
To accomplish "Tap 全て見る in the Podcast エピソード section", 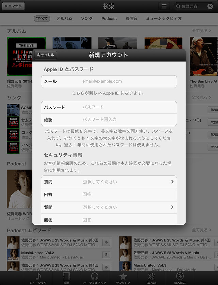I will click(x=201, y=230).
